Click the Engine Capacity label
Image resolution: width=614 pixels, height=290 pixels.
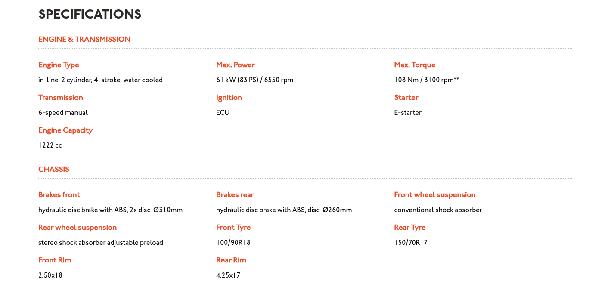[65, 130]
